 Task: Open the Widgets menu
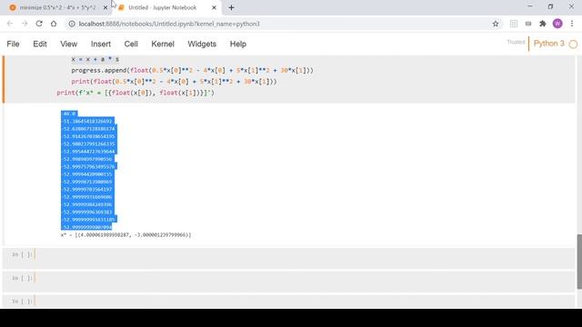[x=202, y=45]
